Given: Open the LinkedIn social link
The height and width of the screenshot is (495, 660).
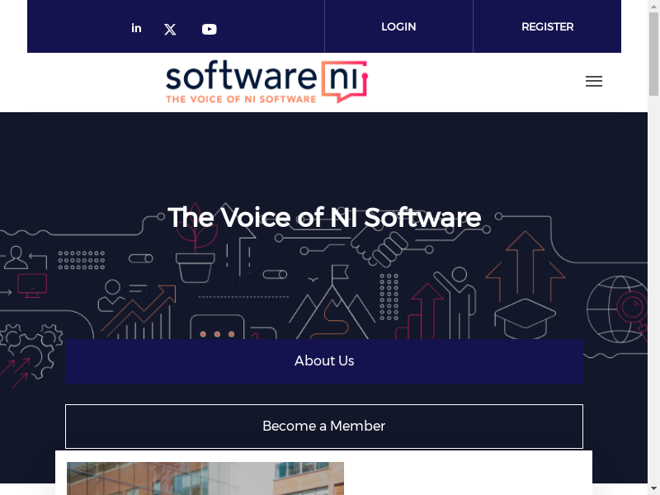Looking at the screenshot, I should [x=136, y=28].
